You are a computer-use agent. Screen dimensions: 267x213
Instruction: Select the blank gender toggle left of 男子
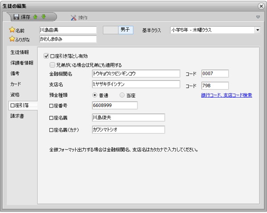coord(111,30)
